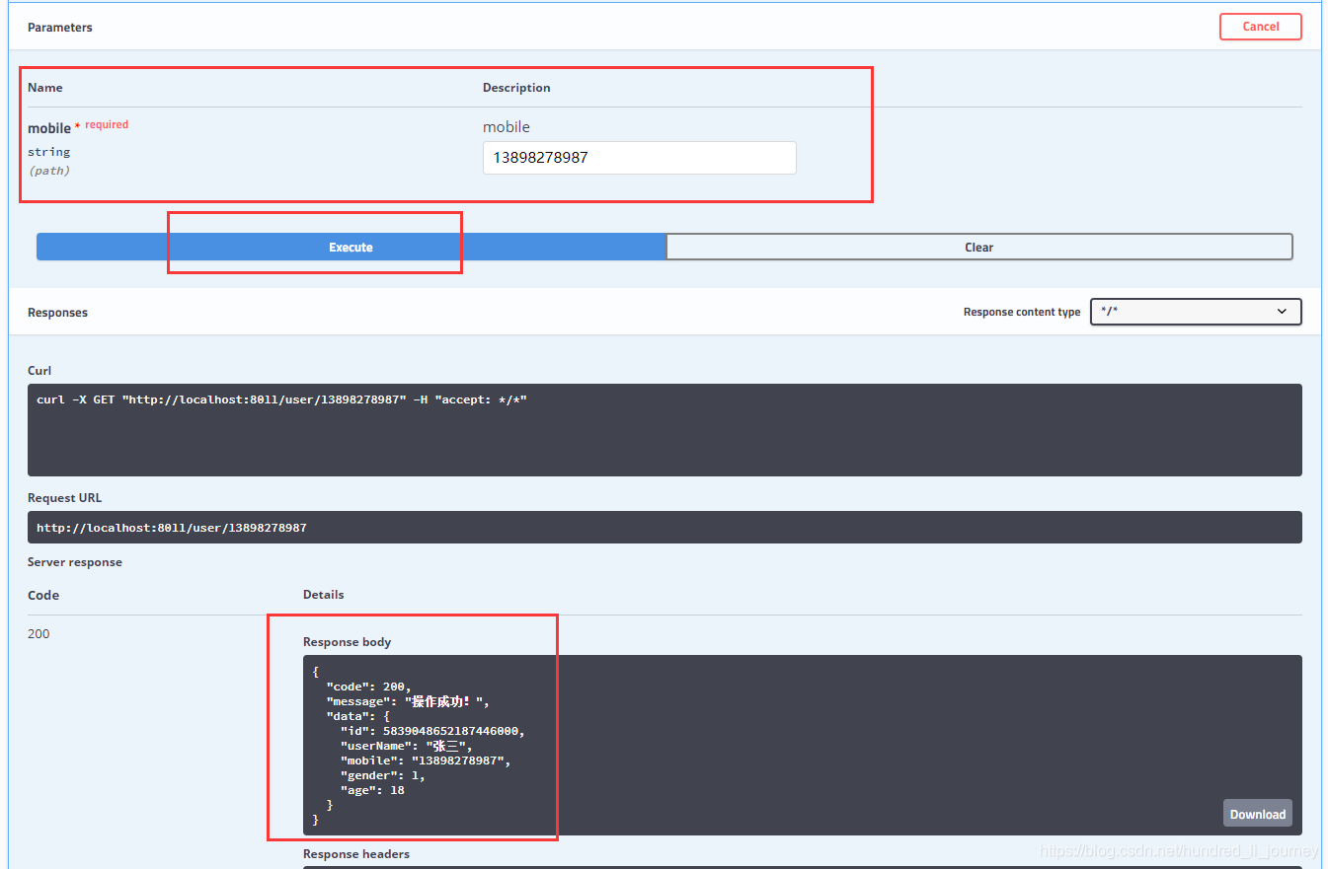Click the Request URL value

172,528
